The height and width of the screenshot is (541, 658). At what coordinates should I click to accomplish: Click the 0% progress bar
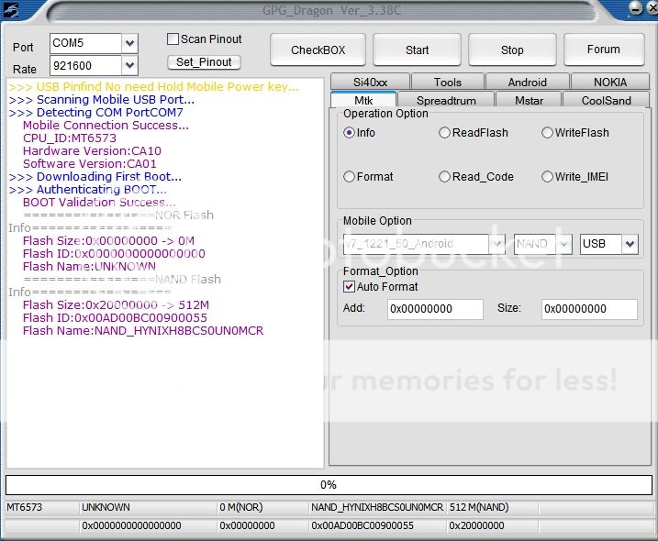[x=329, y=485]
